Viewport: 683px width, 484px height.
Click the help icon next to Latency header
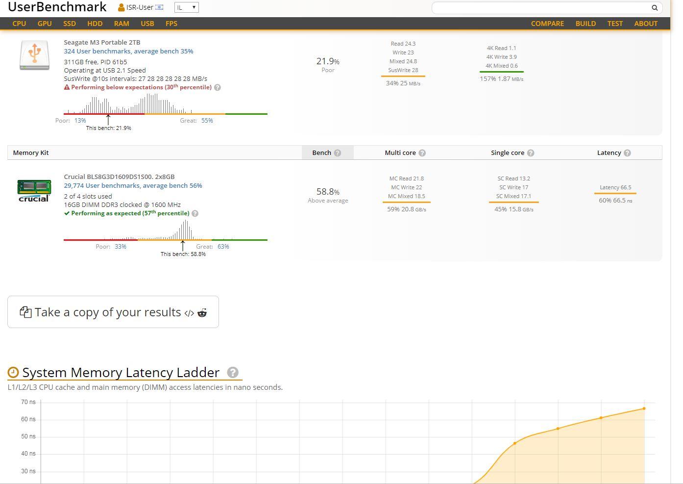pos(627,153)
